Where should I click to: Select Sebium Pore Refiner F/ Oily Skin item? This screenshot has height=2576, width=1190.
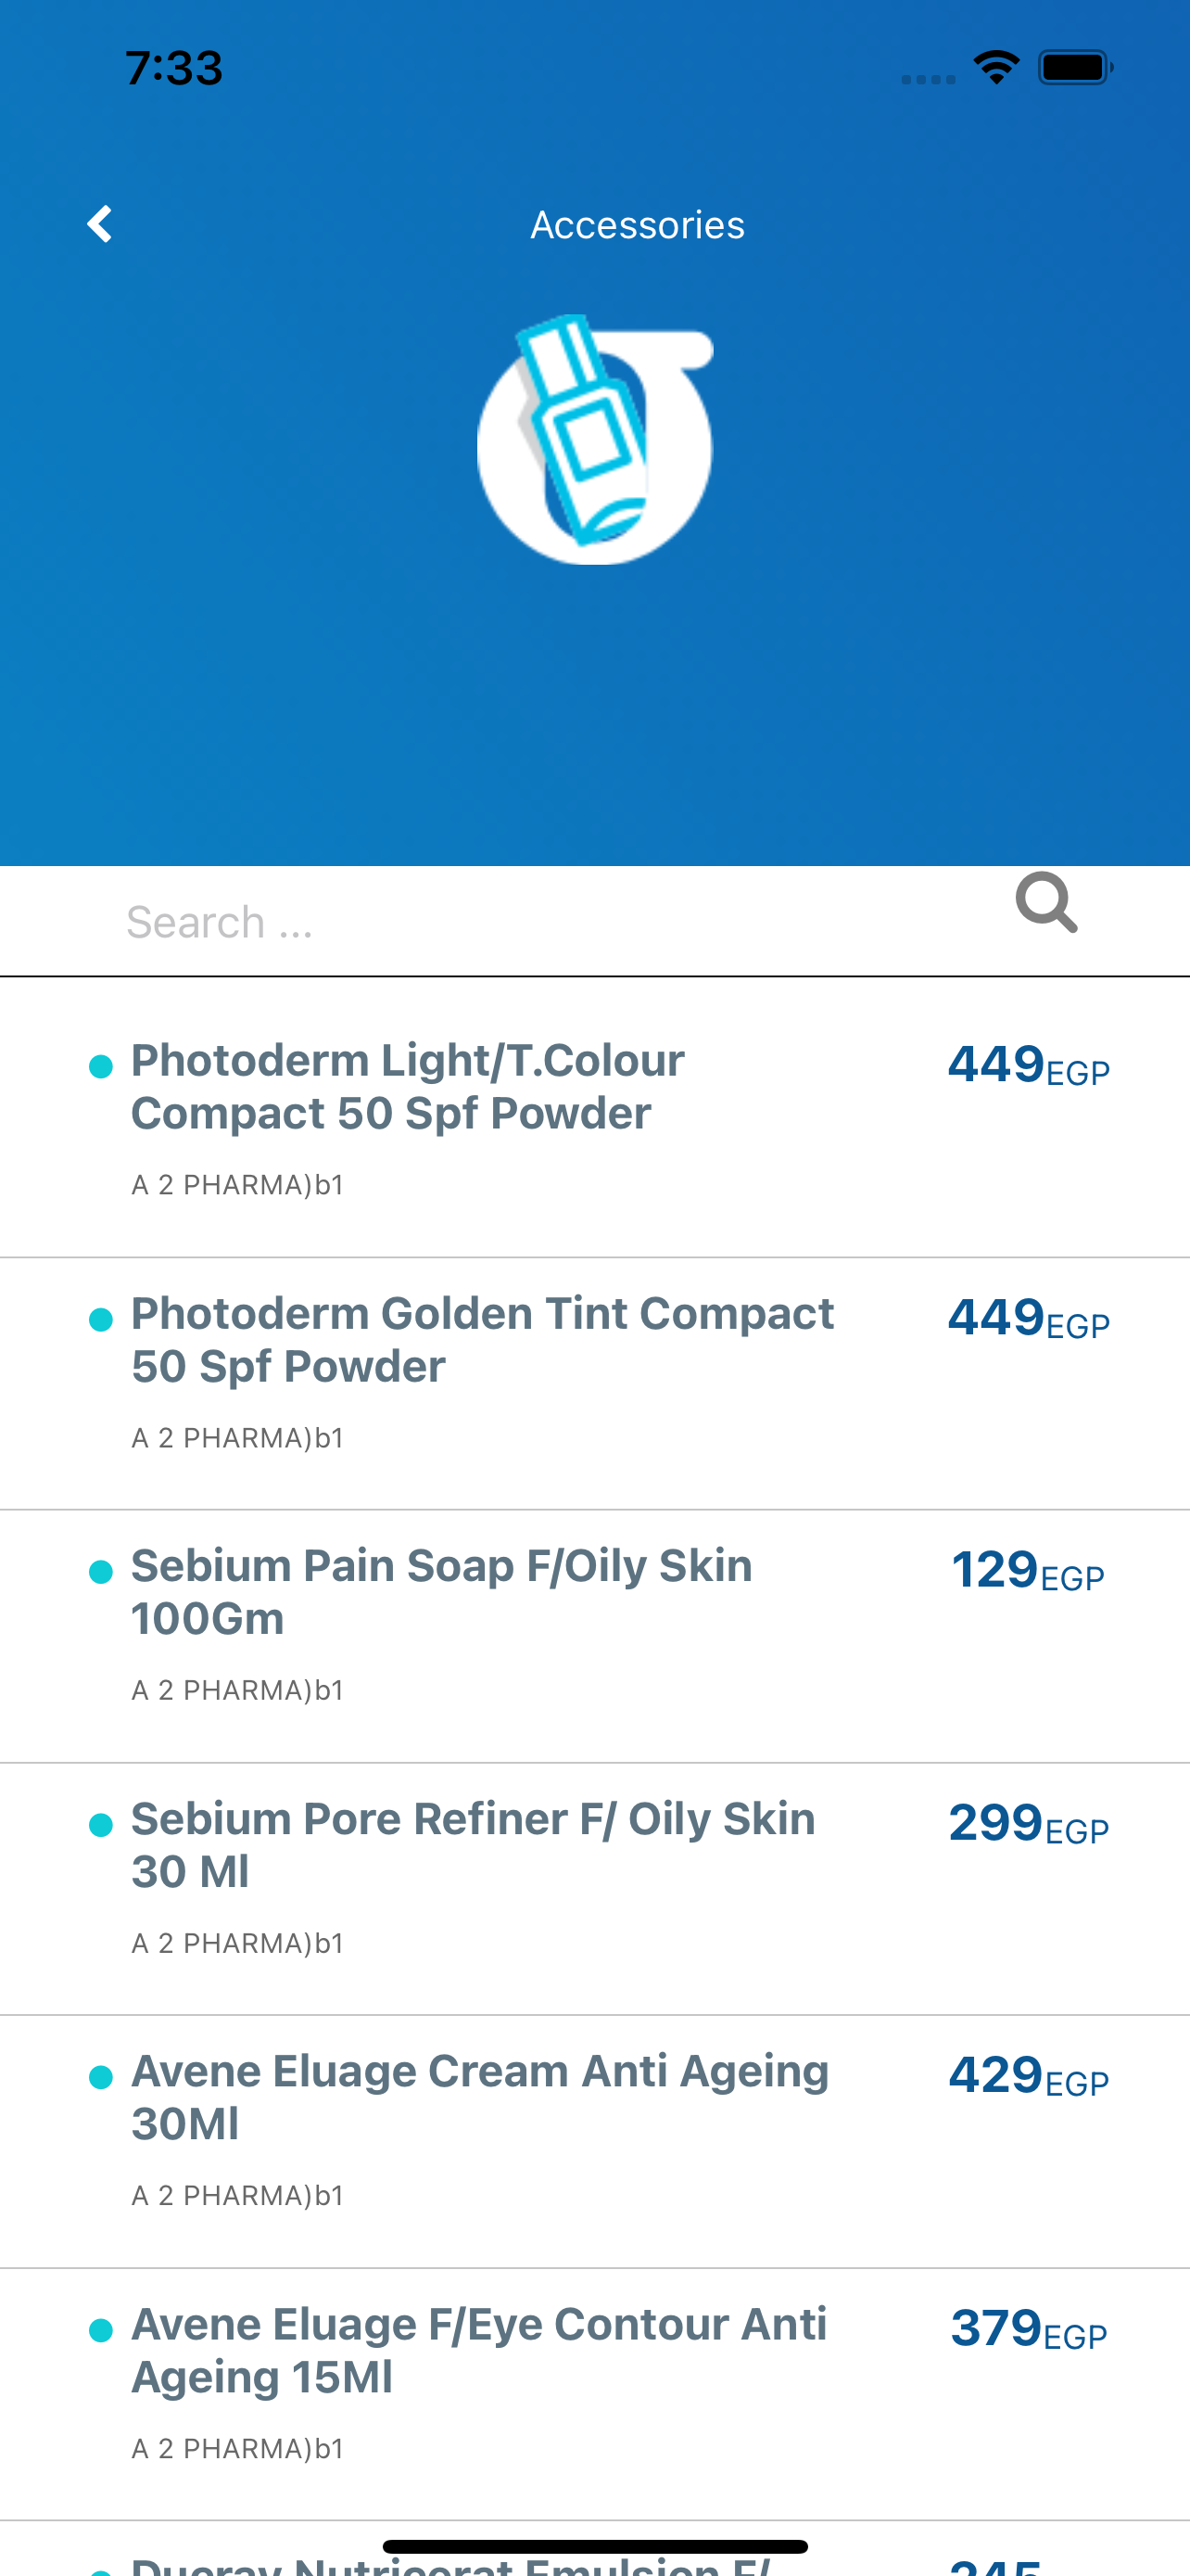coord(594,1889)
